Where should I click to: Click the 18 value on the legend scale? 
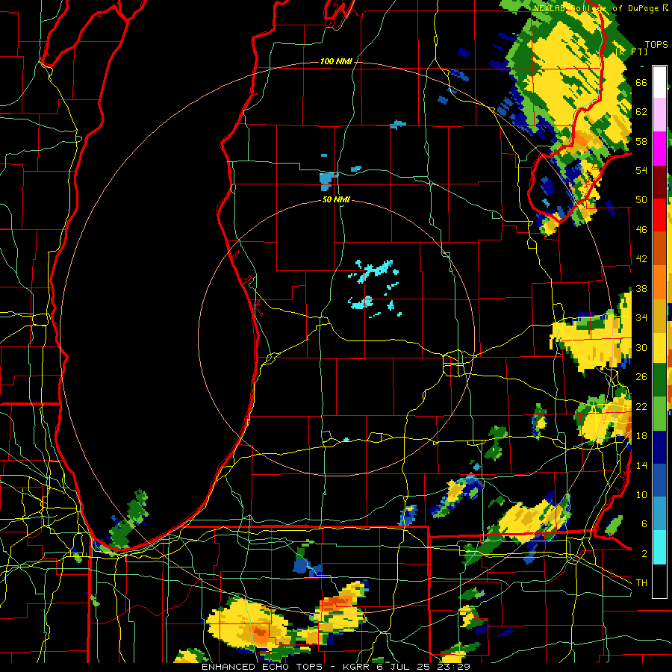click(x=641, y=436)
